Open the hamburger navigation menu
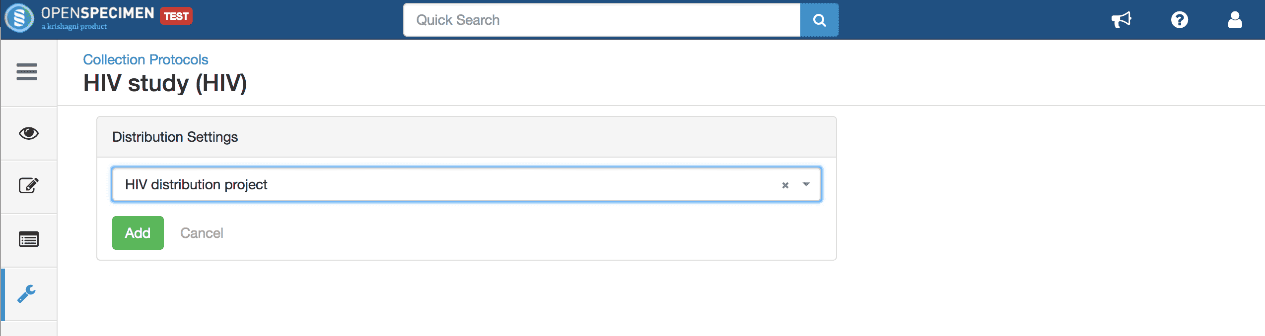 point(27,72)
